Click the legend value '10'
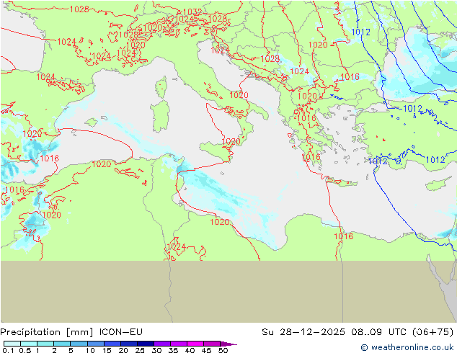The image size is (457, 353). [x=90, y=350]
